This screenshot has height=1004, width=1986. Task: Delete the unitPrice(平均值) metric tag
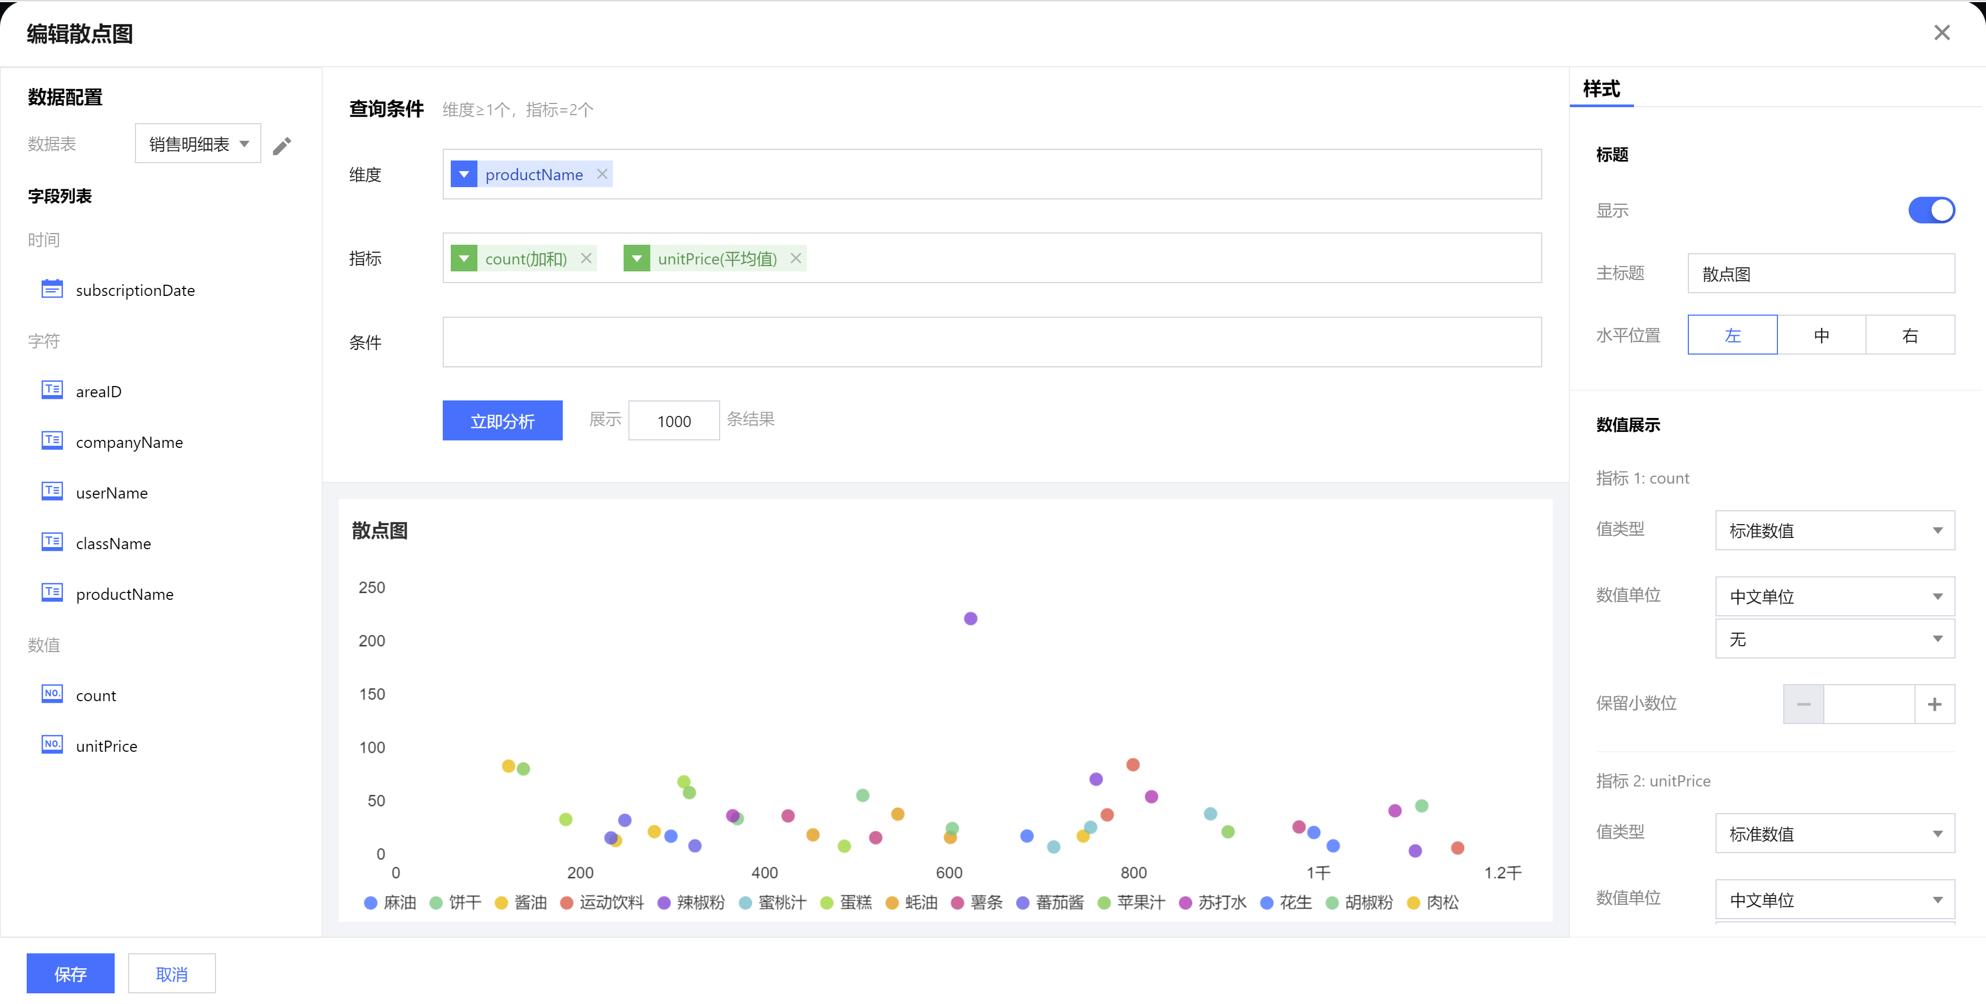pyautogui.click(x=796, y=258)
